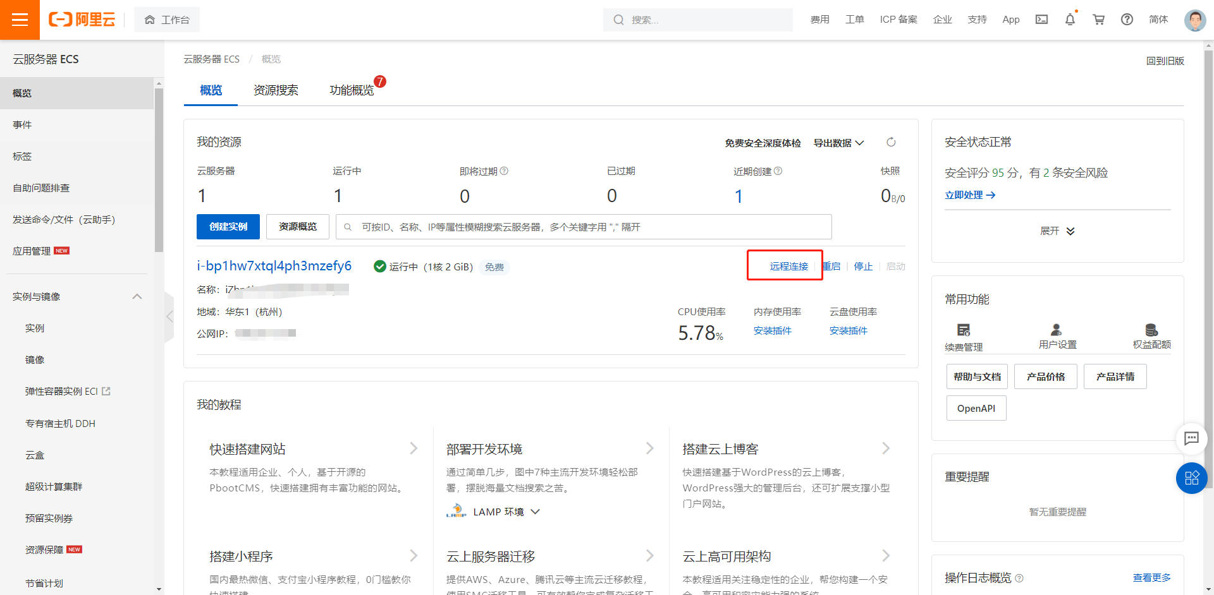Open the notification bell
The height and width of the screenshot is (595, 1214).
1070,20
